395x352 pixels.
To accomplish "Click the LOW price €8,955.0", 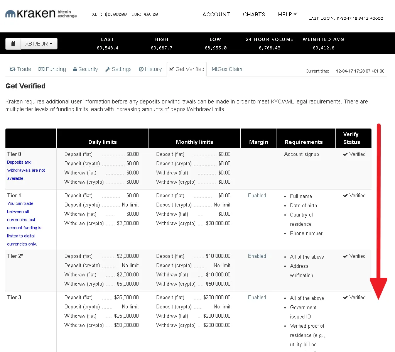I will click(216, 48).
